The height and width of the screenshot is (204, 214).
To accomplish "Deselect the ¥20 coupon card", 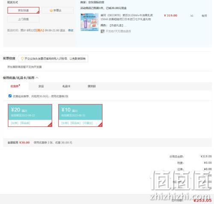I will tap(30, 115).
